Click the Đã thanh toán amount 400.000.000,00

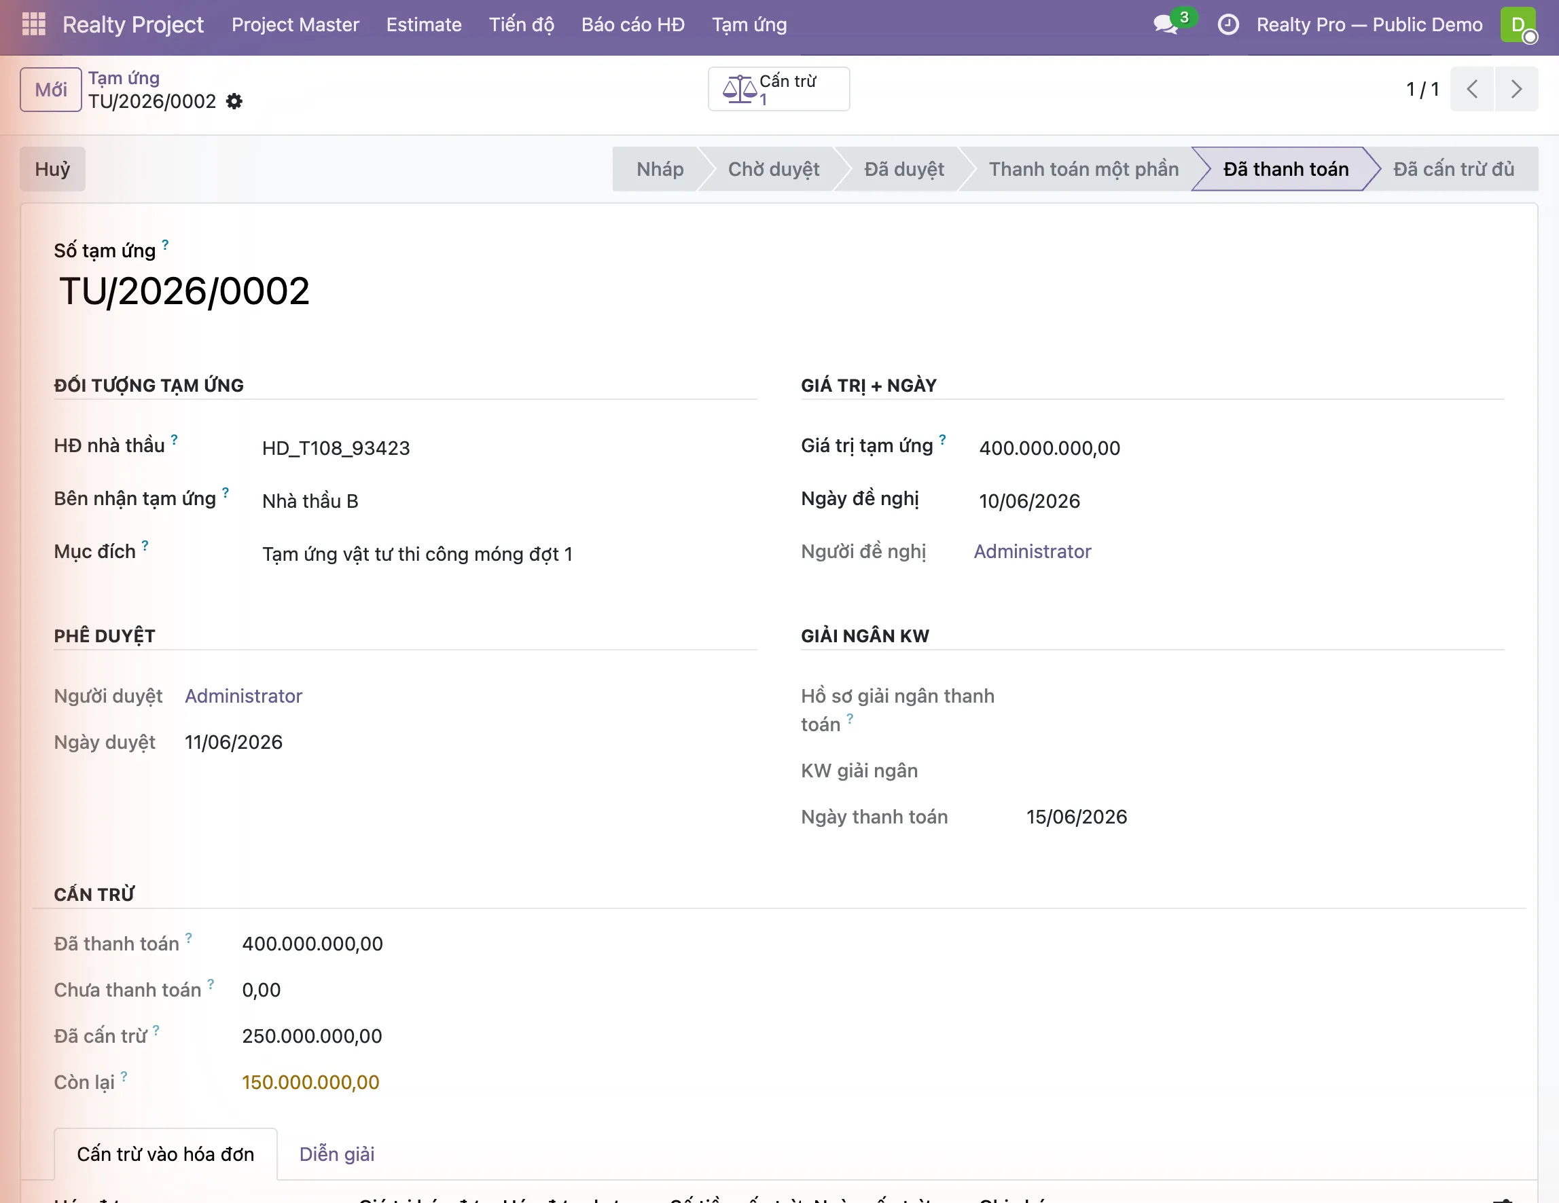[x=312, y=944]
